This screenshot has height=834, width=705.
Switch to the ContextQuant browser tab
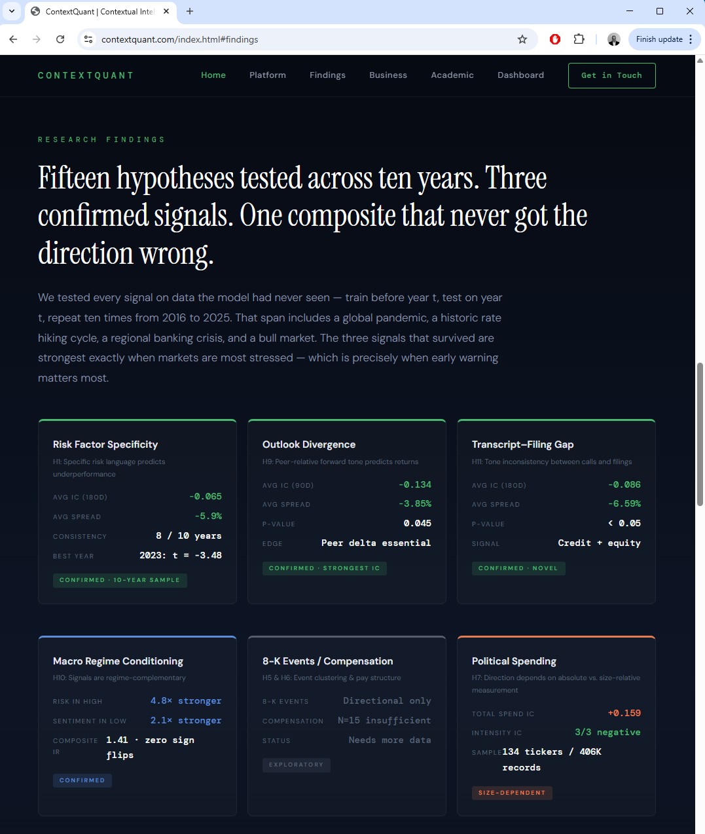98,11
